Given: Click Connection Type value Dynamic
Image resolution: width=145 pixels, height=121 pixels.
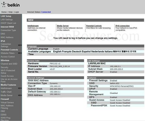Looking at the screenshot, I should (54, 83).
